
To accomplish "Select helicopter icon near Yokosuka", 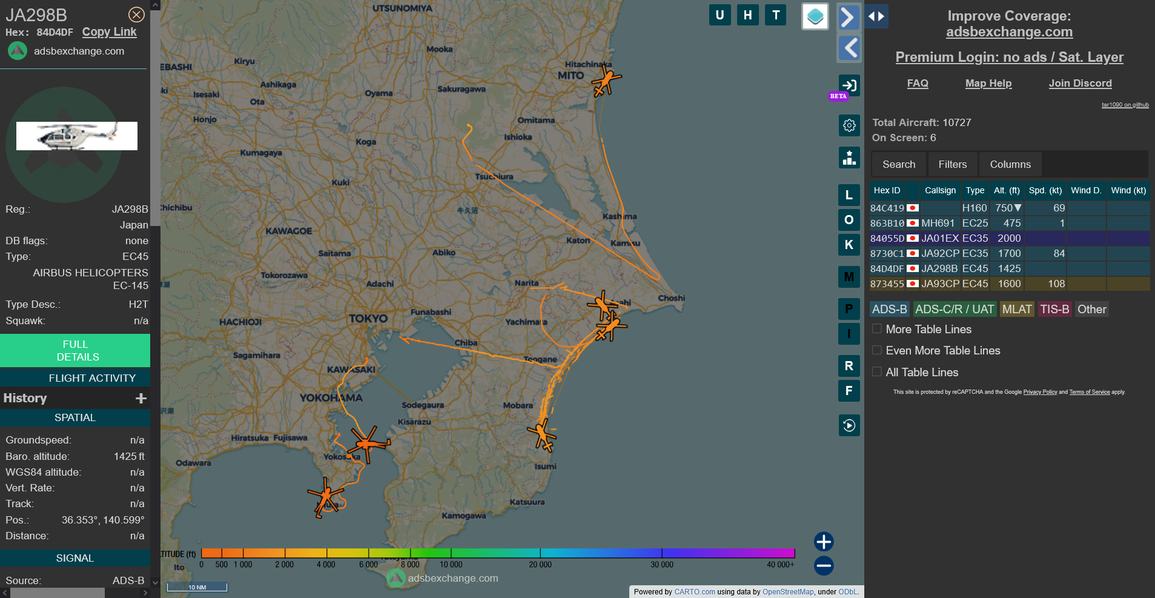I will point(368,445).
